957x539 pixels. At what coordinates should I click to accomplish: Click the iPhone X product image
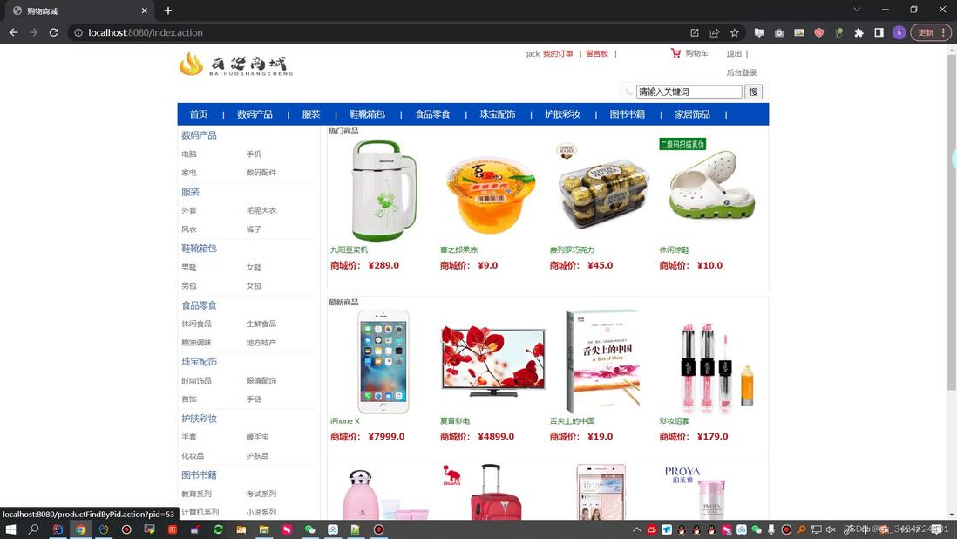point(383,361)
